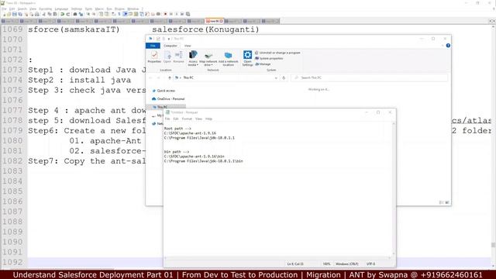Open File tab in Explorer ribbon
The image size is (496, 279).
[153, 46]
